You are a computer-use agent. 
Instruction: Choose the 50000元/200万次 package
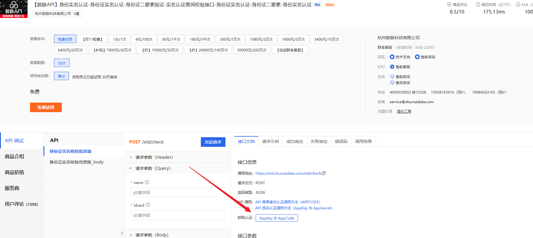[252, 50]
